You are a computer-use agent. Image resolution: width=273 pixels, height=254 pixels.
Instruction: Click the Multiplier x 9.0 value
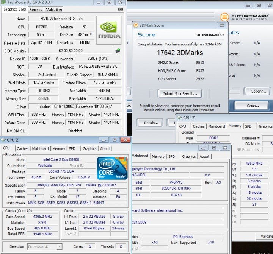pyautogui.click(x=42, y=223)
